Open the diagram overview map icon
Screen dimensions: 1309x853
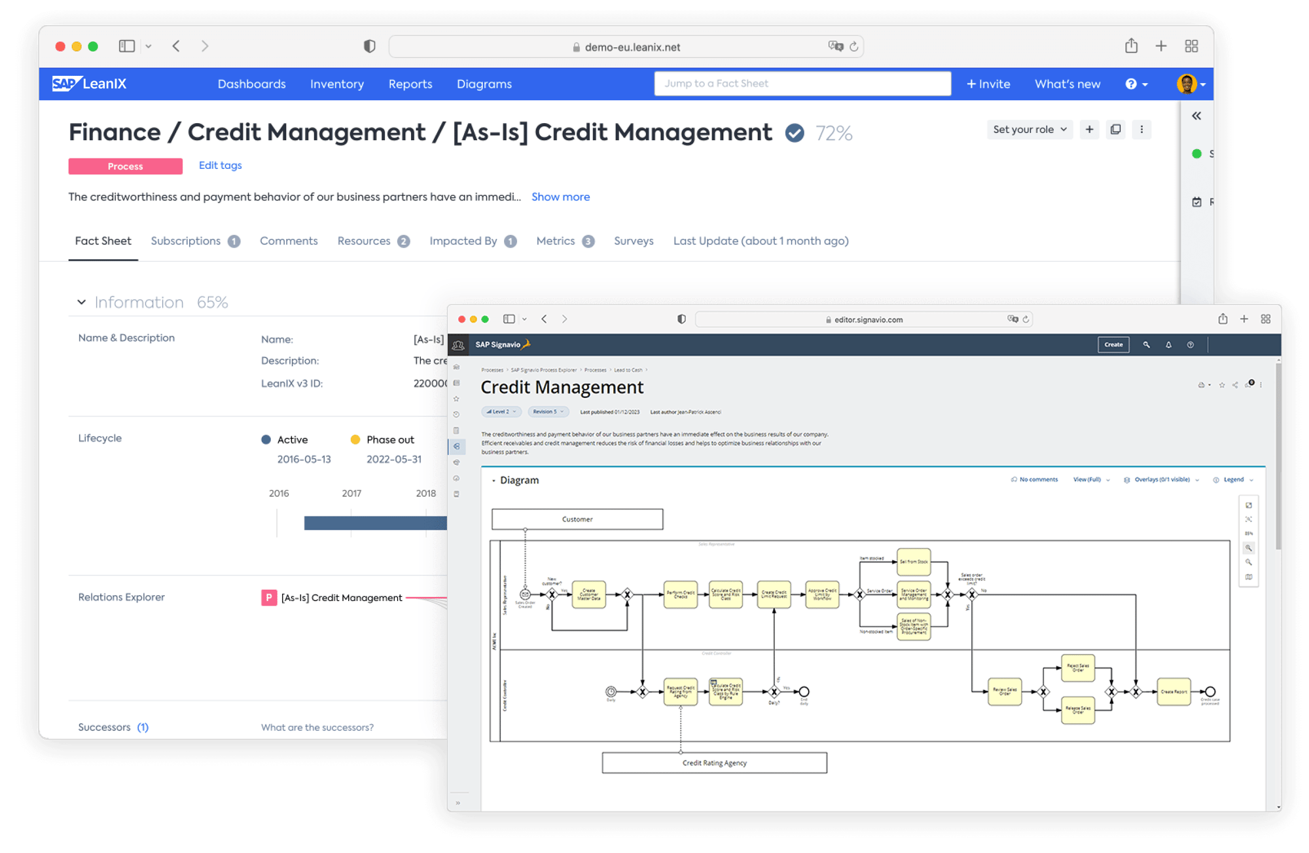[x=1249, y=577]
